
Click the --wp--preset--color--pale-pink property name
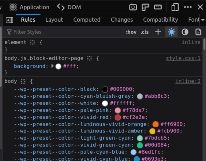click(62, 110)
